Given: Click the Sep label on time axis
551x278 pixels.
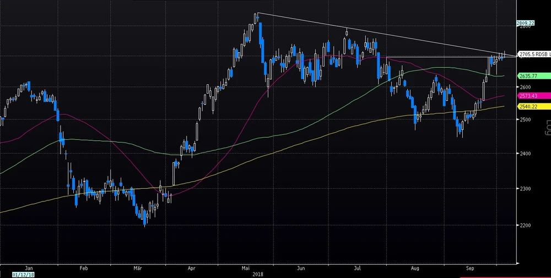Looking at the screenshot, I should [470, 267].
